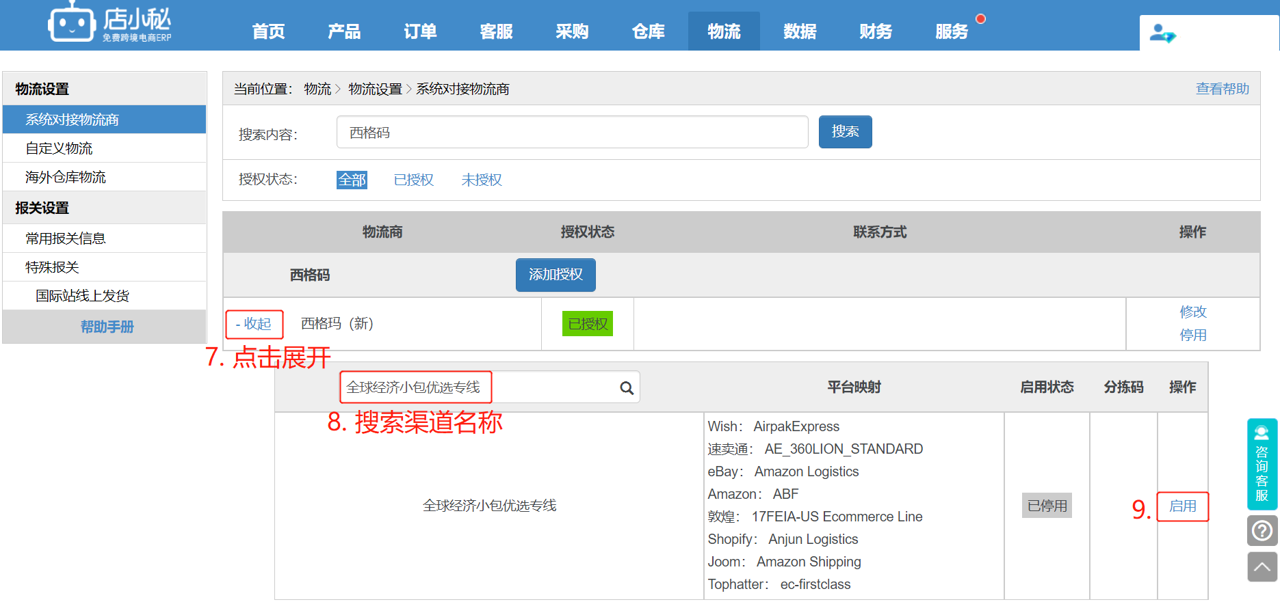Click the search magnifier in channel box

point(626,388)
